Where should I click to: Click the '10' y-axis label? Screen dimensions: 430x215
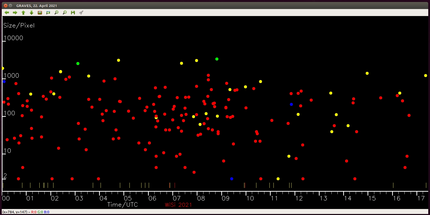coord(7,151)
